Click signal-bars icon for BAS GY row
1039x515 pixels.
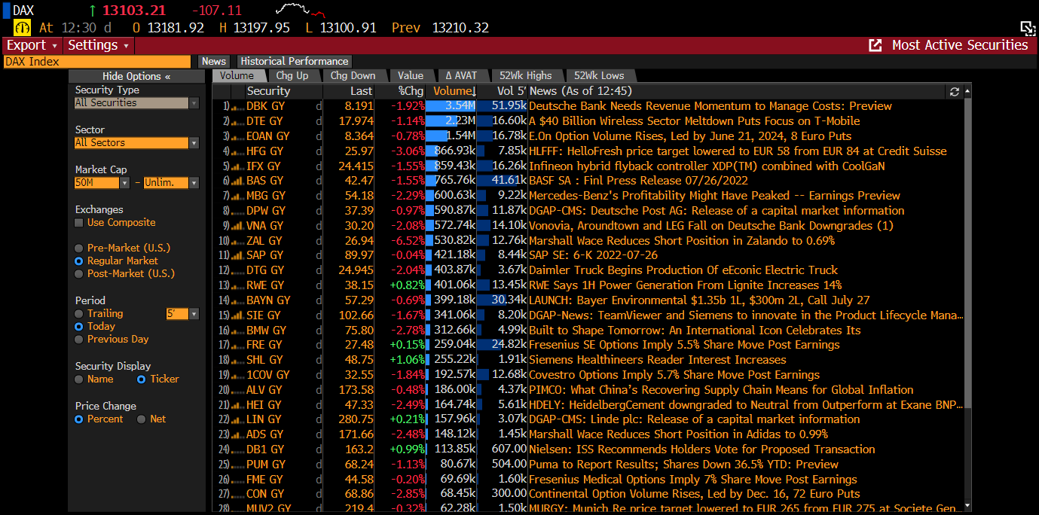coord(237,181)
